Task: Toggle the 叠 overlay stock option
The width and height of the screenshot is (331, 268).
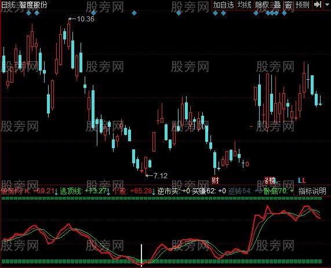Action: pyautogui.click(x=277, y=5)
